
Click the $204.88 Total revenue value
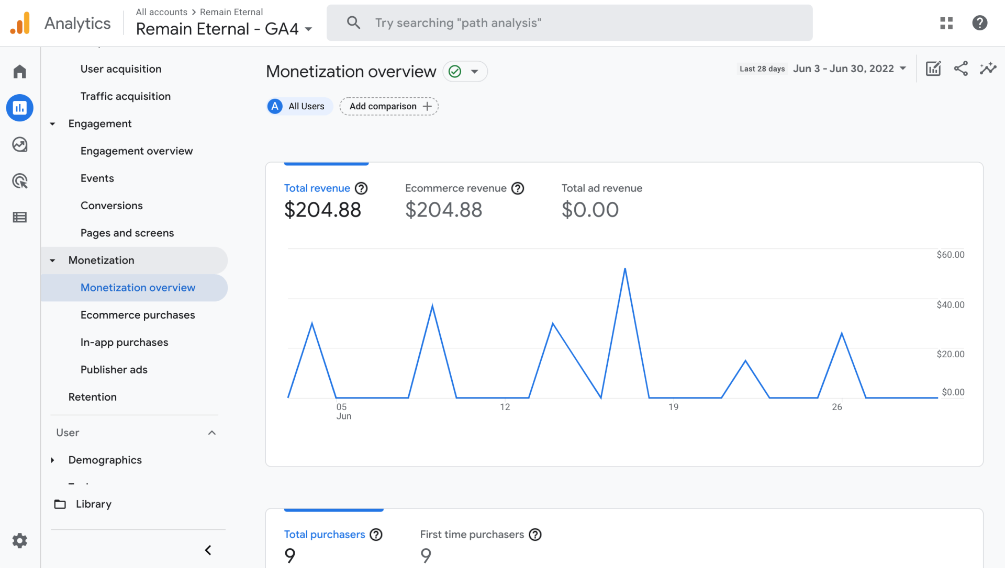[x=322, y=210]
